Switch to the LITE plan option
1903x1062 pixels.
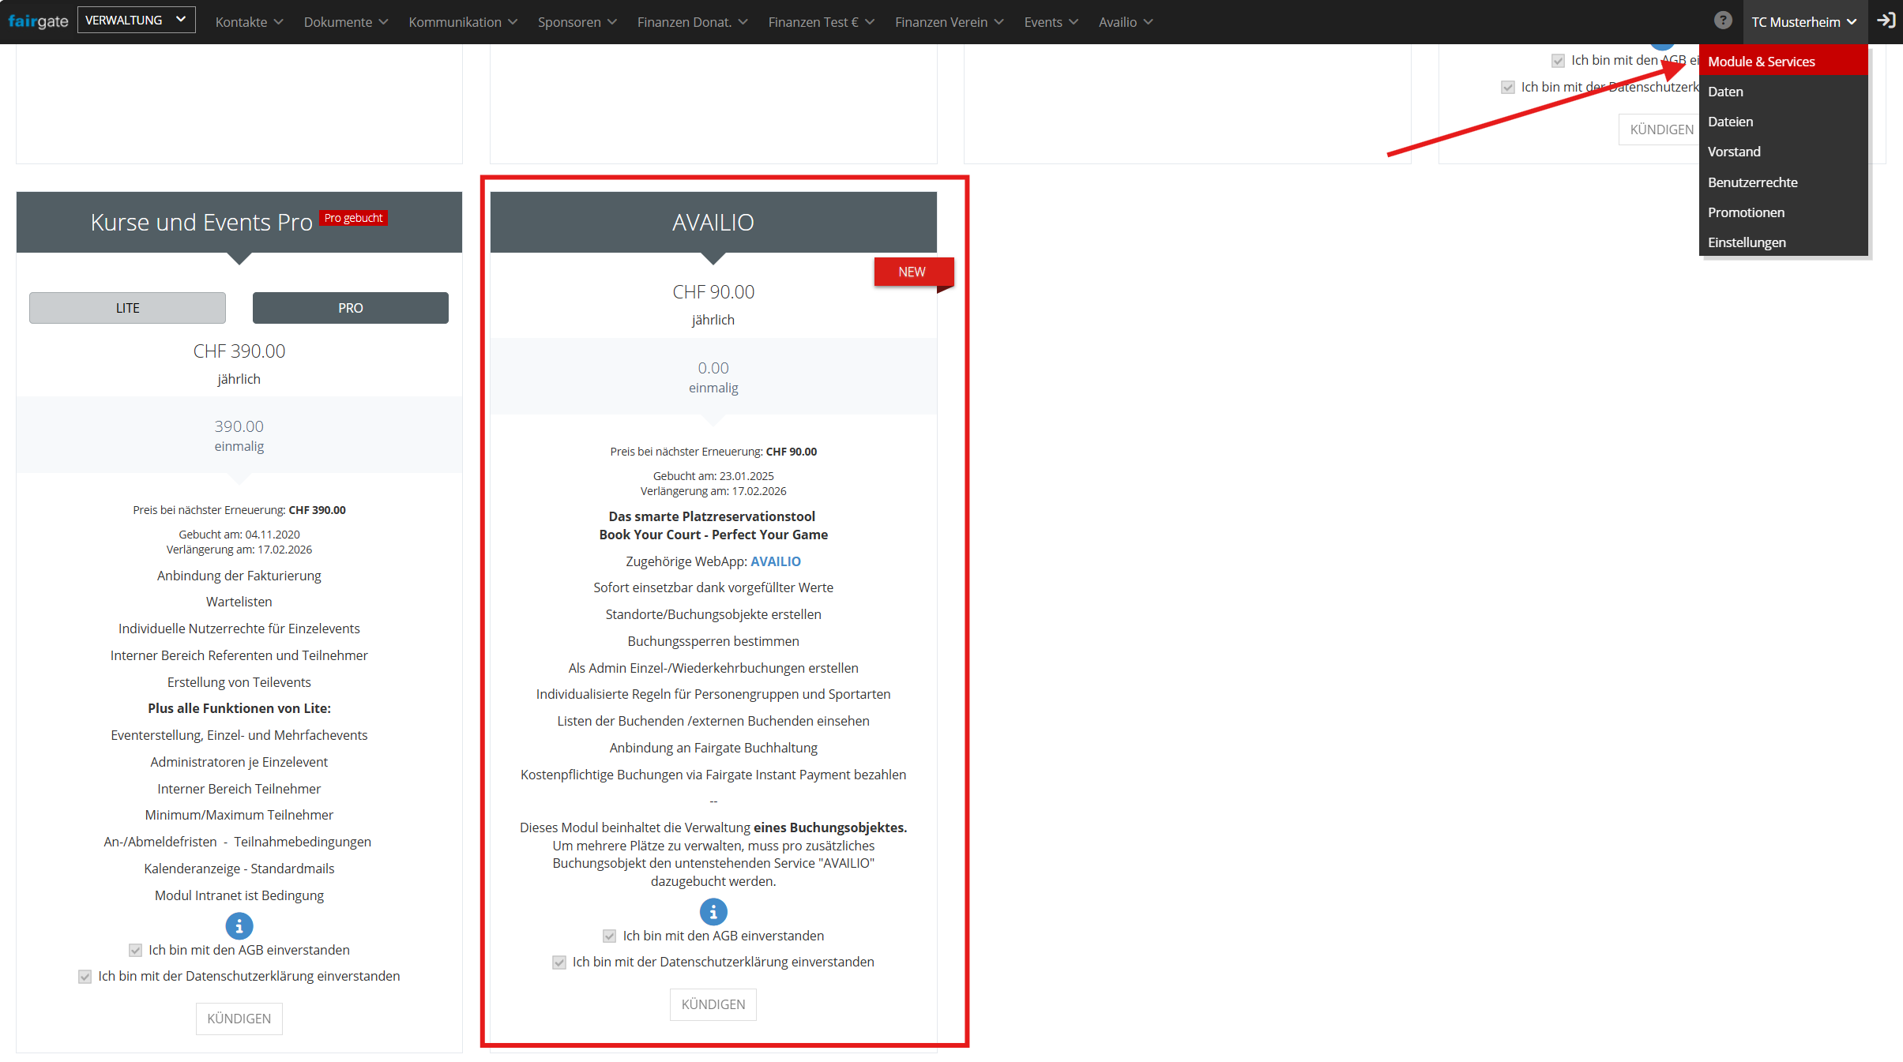click(127, 308)
